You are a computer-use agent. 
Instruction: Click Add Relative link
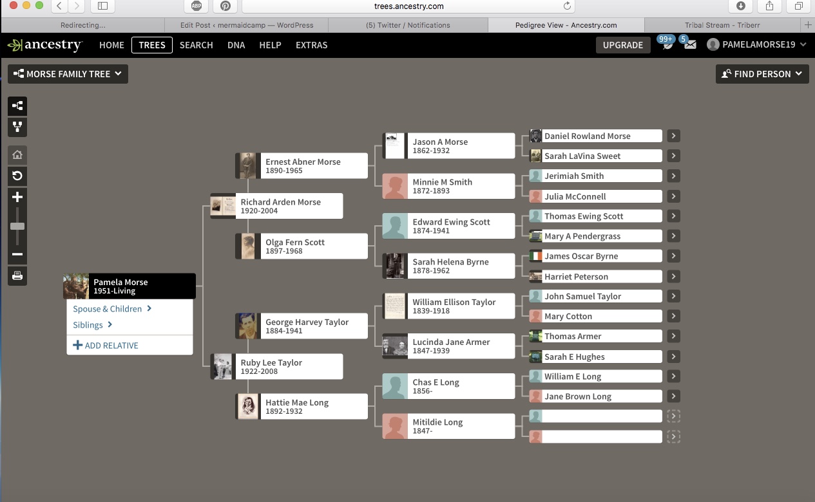106,346
